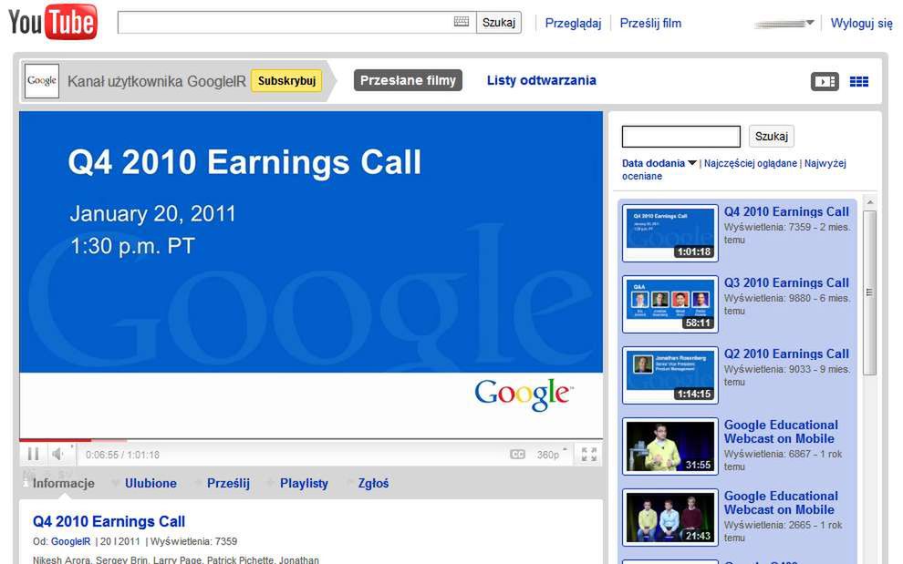The image size is (903, 564).
Task: Sort by Najwyżej oceniane
Action: [734, 169]
